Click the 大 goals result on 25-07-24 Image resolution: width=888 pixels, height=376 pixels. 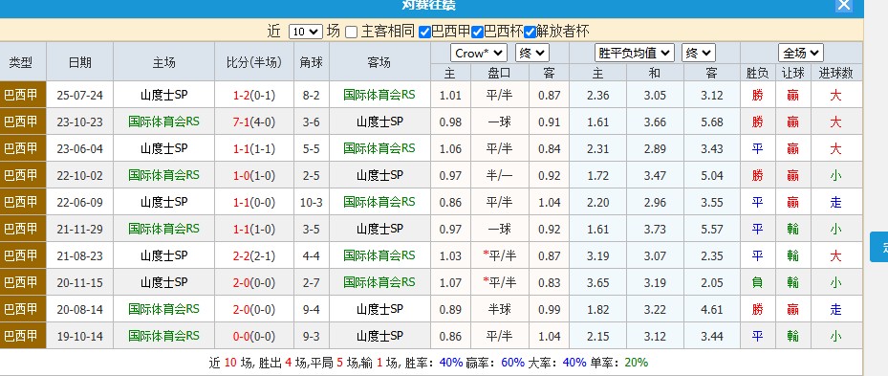point(835,96)
